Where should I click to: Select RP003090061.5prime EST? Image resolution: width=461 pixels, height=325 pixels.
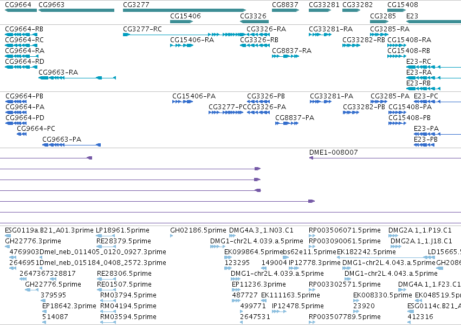tap(345, 241)
